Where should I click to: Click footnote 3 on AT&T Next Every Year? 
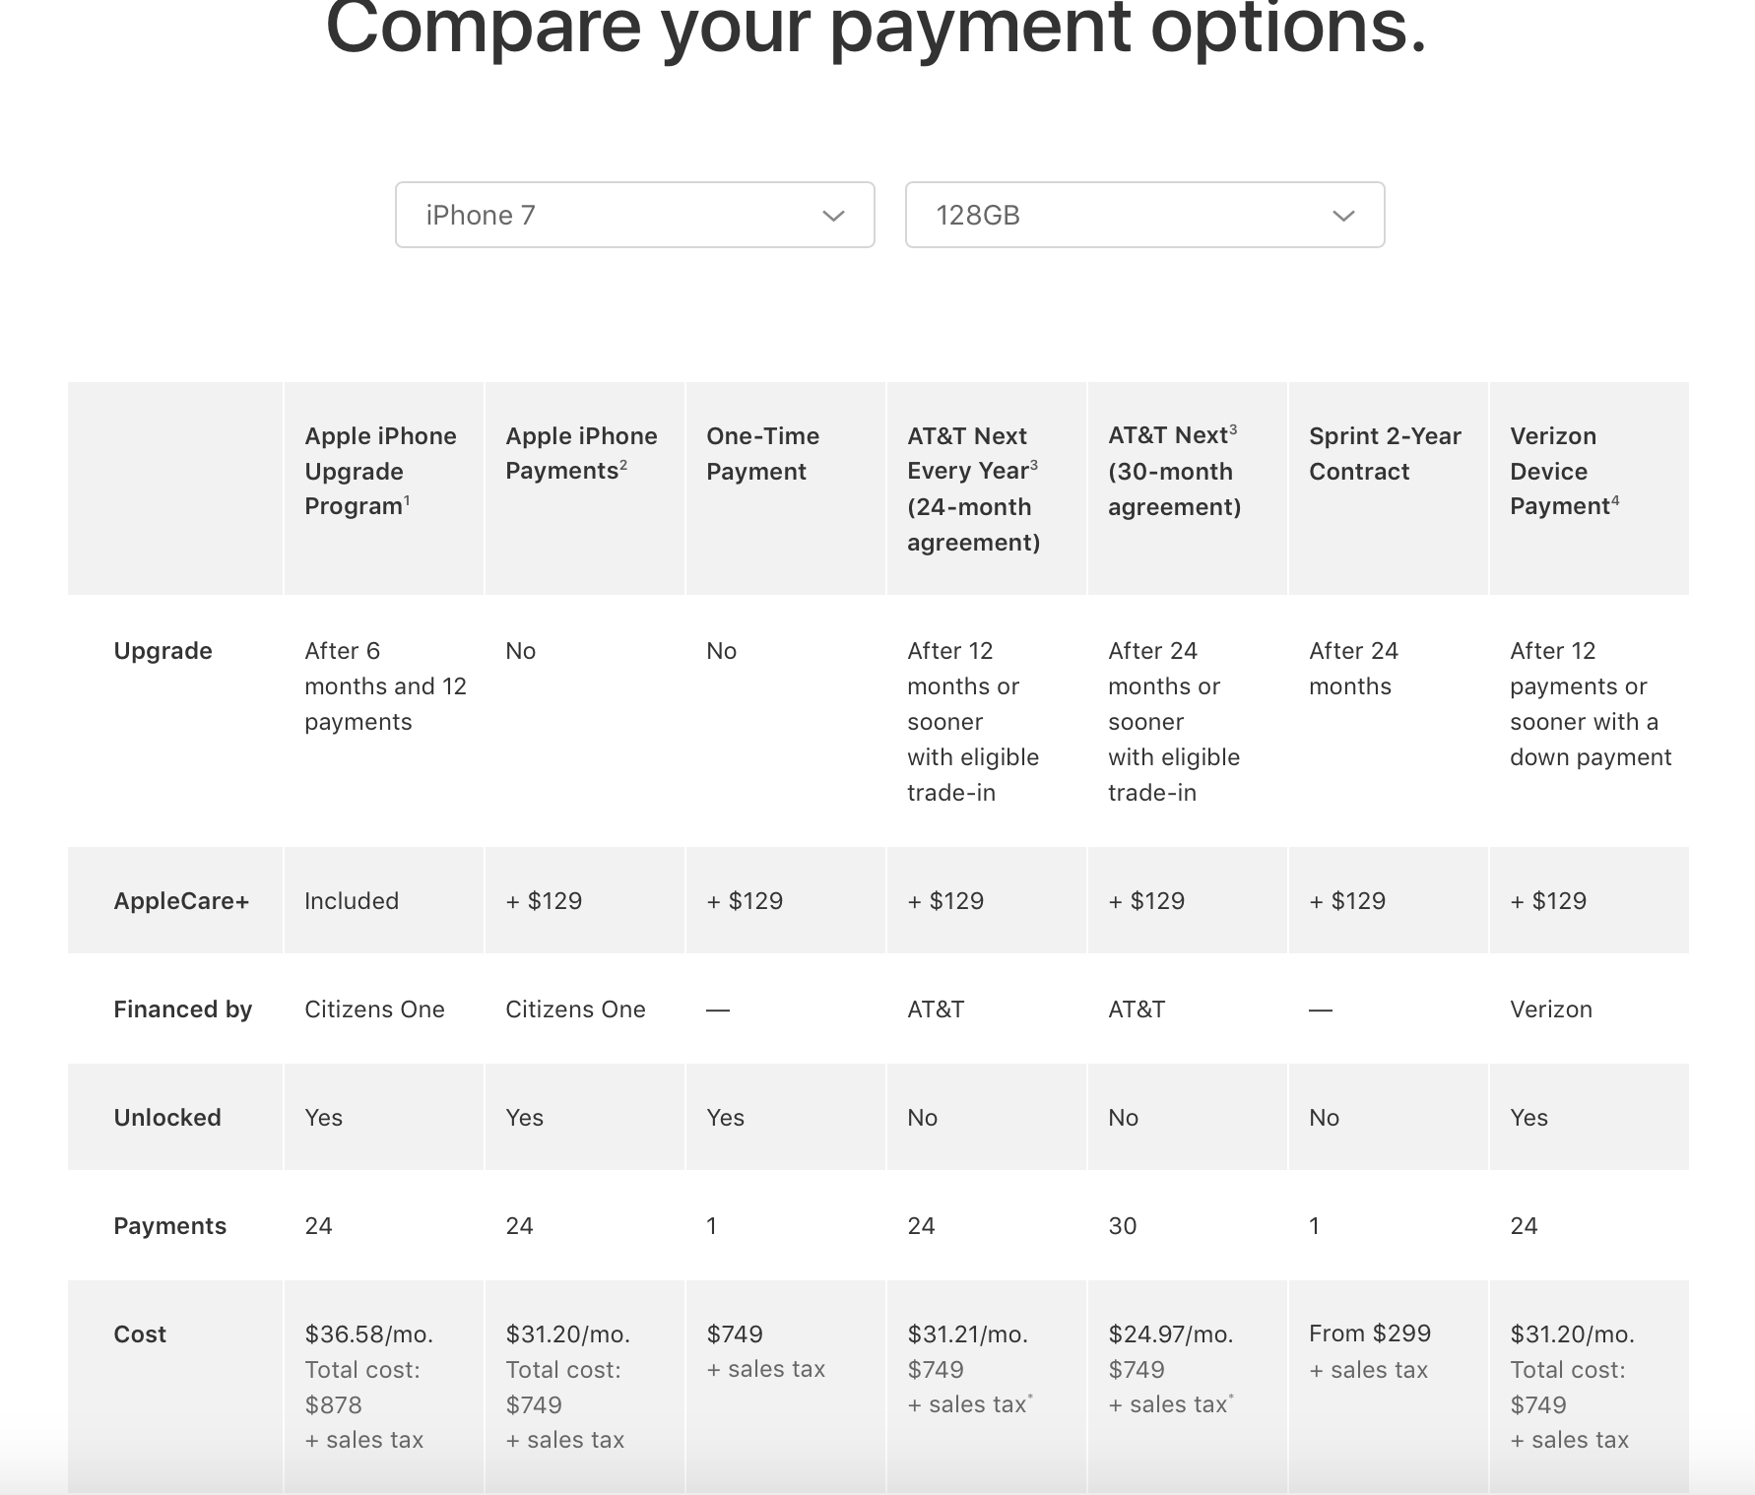tap(1034, 465)
